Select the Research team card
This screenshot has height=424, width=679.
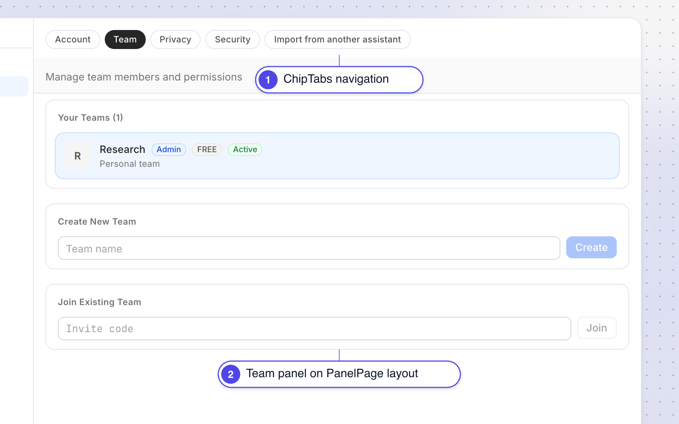(337, 156)
